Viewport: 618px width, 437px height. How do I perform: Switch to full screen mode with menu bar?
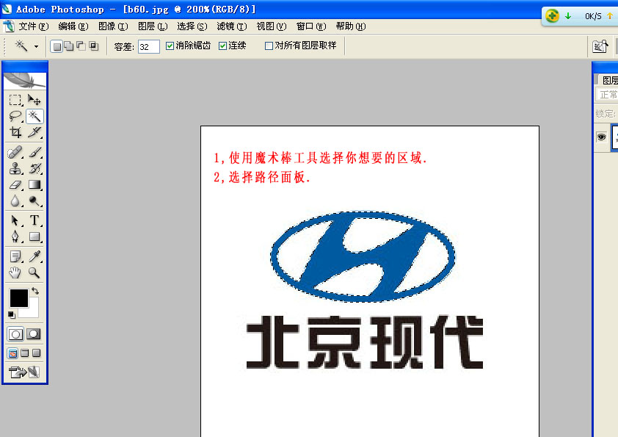tap(24, 353)
